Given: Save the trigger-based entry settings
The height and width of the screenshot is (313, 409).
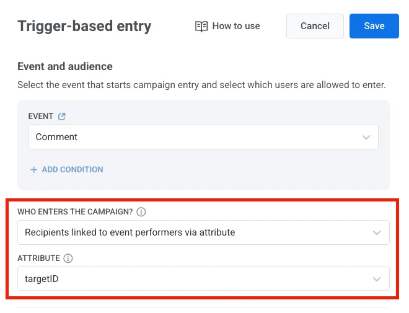Looking at the screenshot, I should (x=374, y=26).
